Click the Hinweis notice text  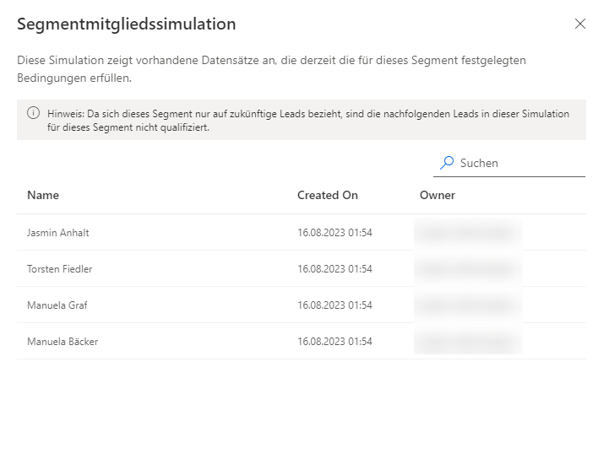click(308, 121)
